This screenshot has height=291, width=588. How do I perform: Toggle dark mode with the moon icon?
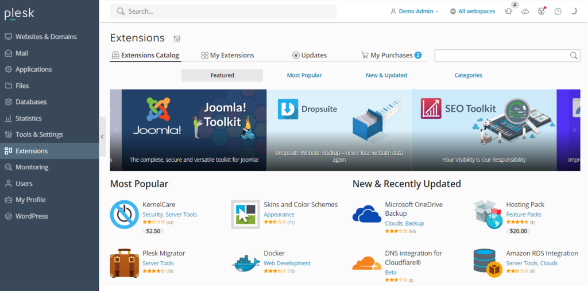coord(574,11)
